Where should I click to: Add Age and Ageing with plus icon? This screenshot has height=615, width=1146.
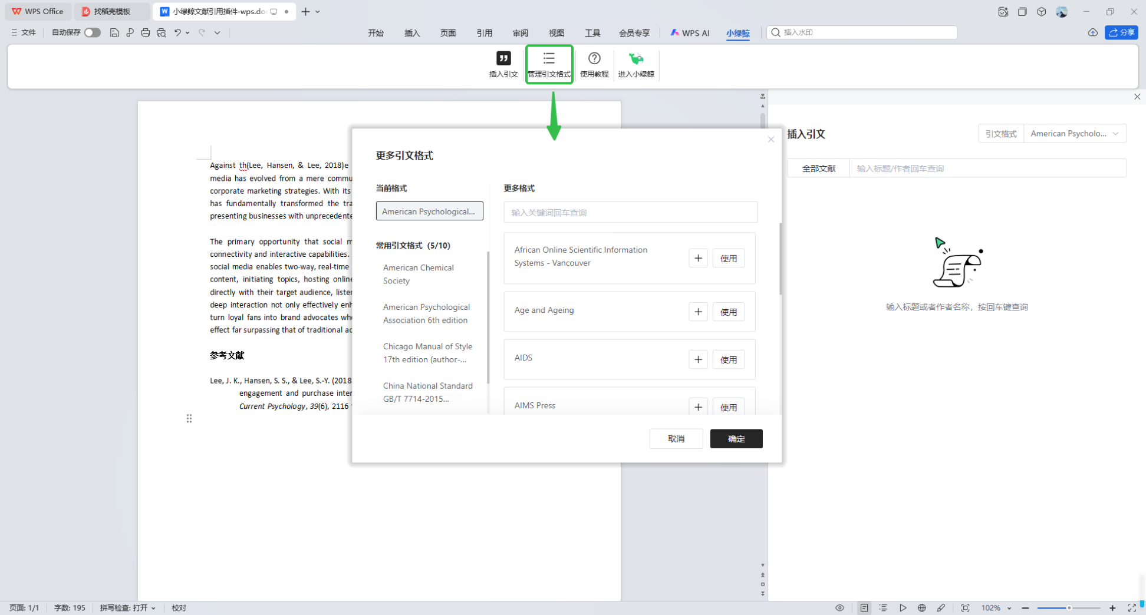[698, 312]
